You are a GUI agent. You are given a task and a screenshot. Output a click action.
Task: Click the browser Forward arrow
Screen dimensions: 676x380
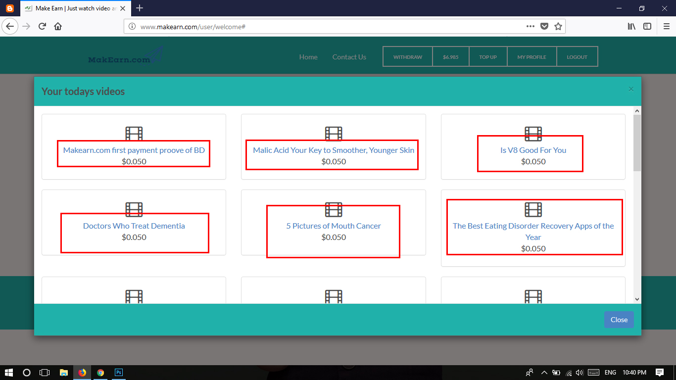(26, 26)
